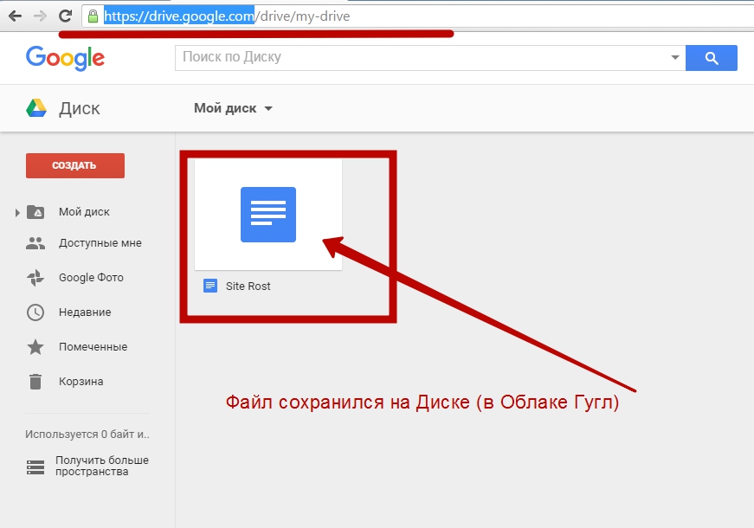Select 'Мой диск' in the sidebar

(x=84, y=212)
